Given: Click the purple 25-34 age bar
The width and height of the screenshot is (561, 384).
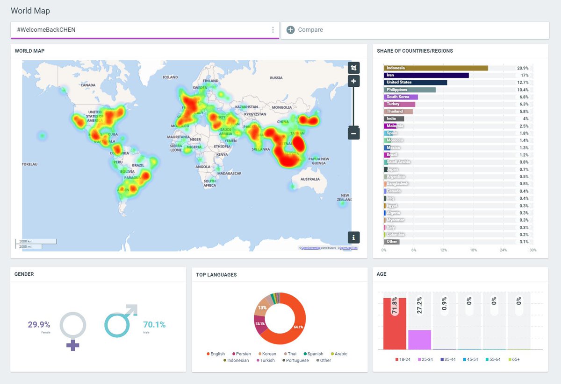Looking at the screenshot, I should [420, 340].
